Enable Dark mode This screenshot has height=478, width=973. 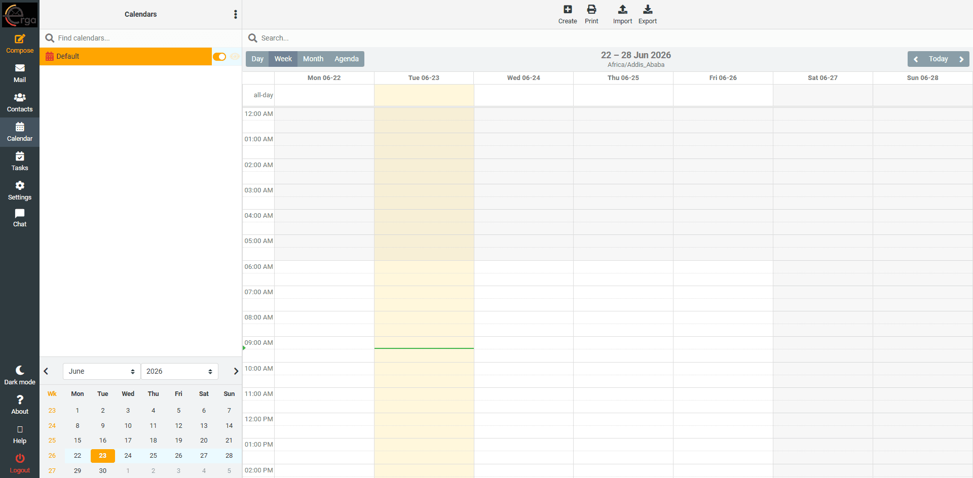click(x=20, y=375)
